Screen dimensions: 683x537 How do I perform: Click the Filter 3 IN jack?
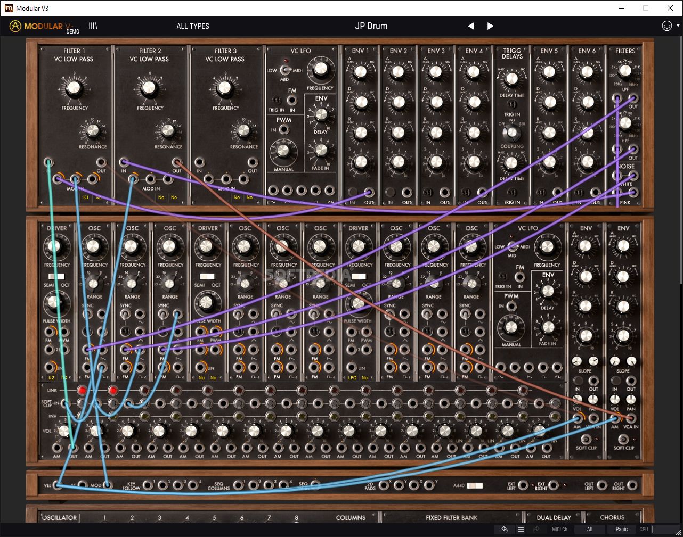click(199, 162)
